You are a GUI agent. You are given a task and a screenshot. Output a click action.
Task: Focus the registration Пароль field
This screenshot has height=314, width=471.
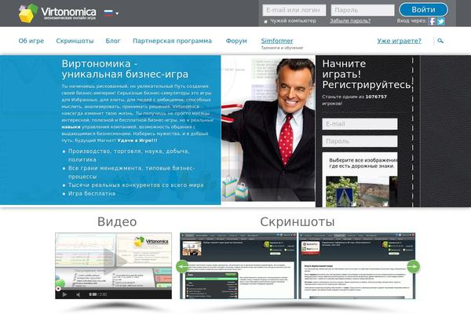pyautogui.click(x=360, y=141)
